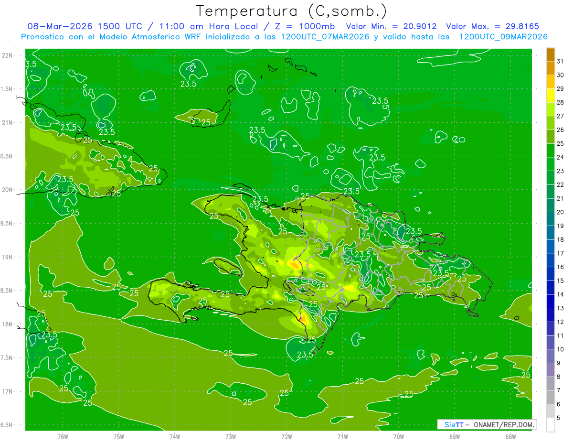573x443 pixels.
Task: Click the legend band between 20 and 21
Action: [551, 205]
